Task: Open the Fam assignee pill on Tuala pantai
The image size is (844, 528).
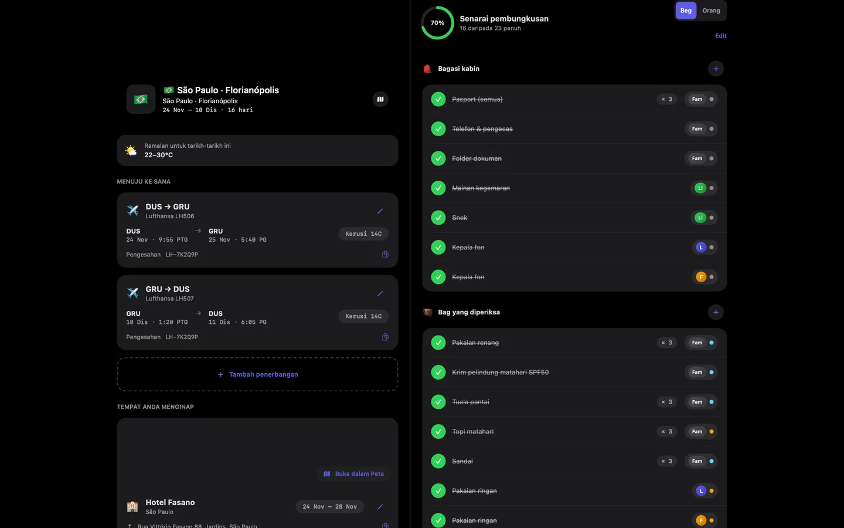Action: click(x=701, y=402)
